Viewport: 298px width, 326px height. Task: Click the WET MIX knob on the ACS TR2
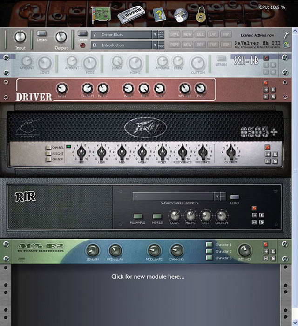pyautogui.click(x=244, y=250)
